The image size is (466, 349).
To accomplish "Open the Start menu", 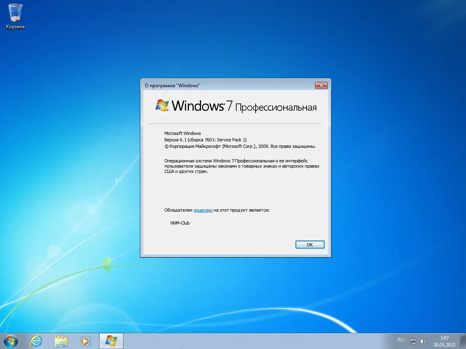I will click(11, 341).
